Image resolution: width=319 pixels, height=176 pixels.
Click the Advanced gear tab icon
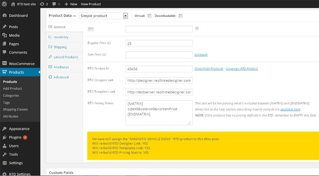coord(50,77)
